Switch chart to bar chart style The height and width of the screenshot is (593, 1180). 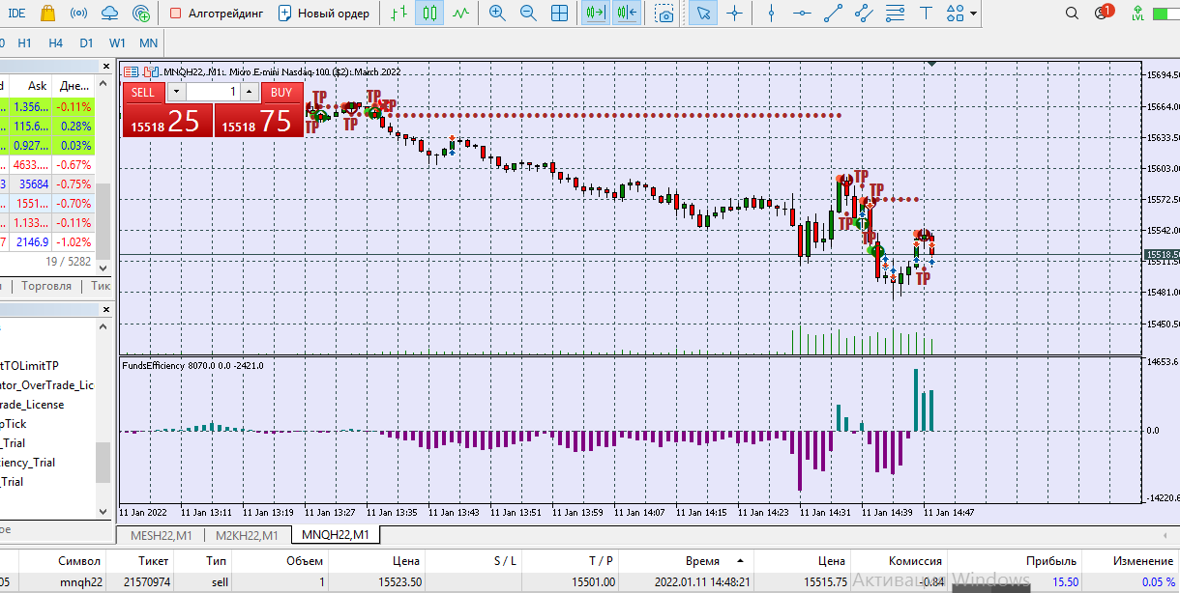point(398,14)
